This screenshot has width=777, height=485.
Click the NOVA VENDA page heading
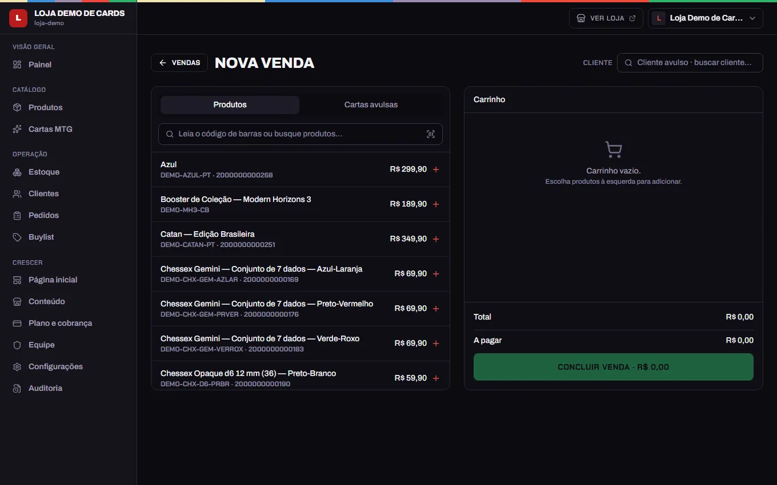(x=265, y=63)
